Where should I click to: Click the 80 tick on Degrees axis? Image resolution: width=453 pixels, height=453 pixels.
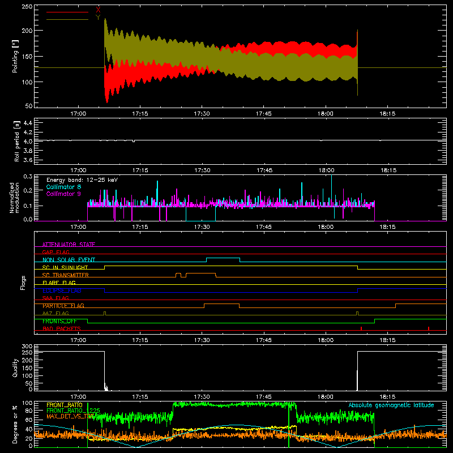coord(29,411)
